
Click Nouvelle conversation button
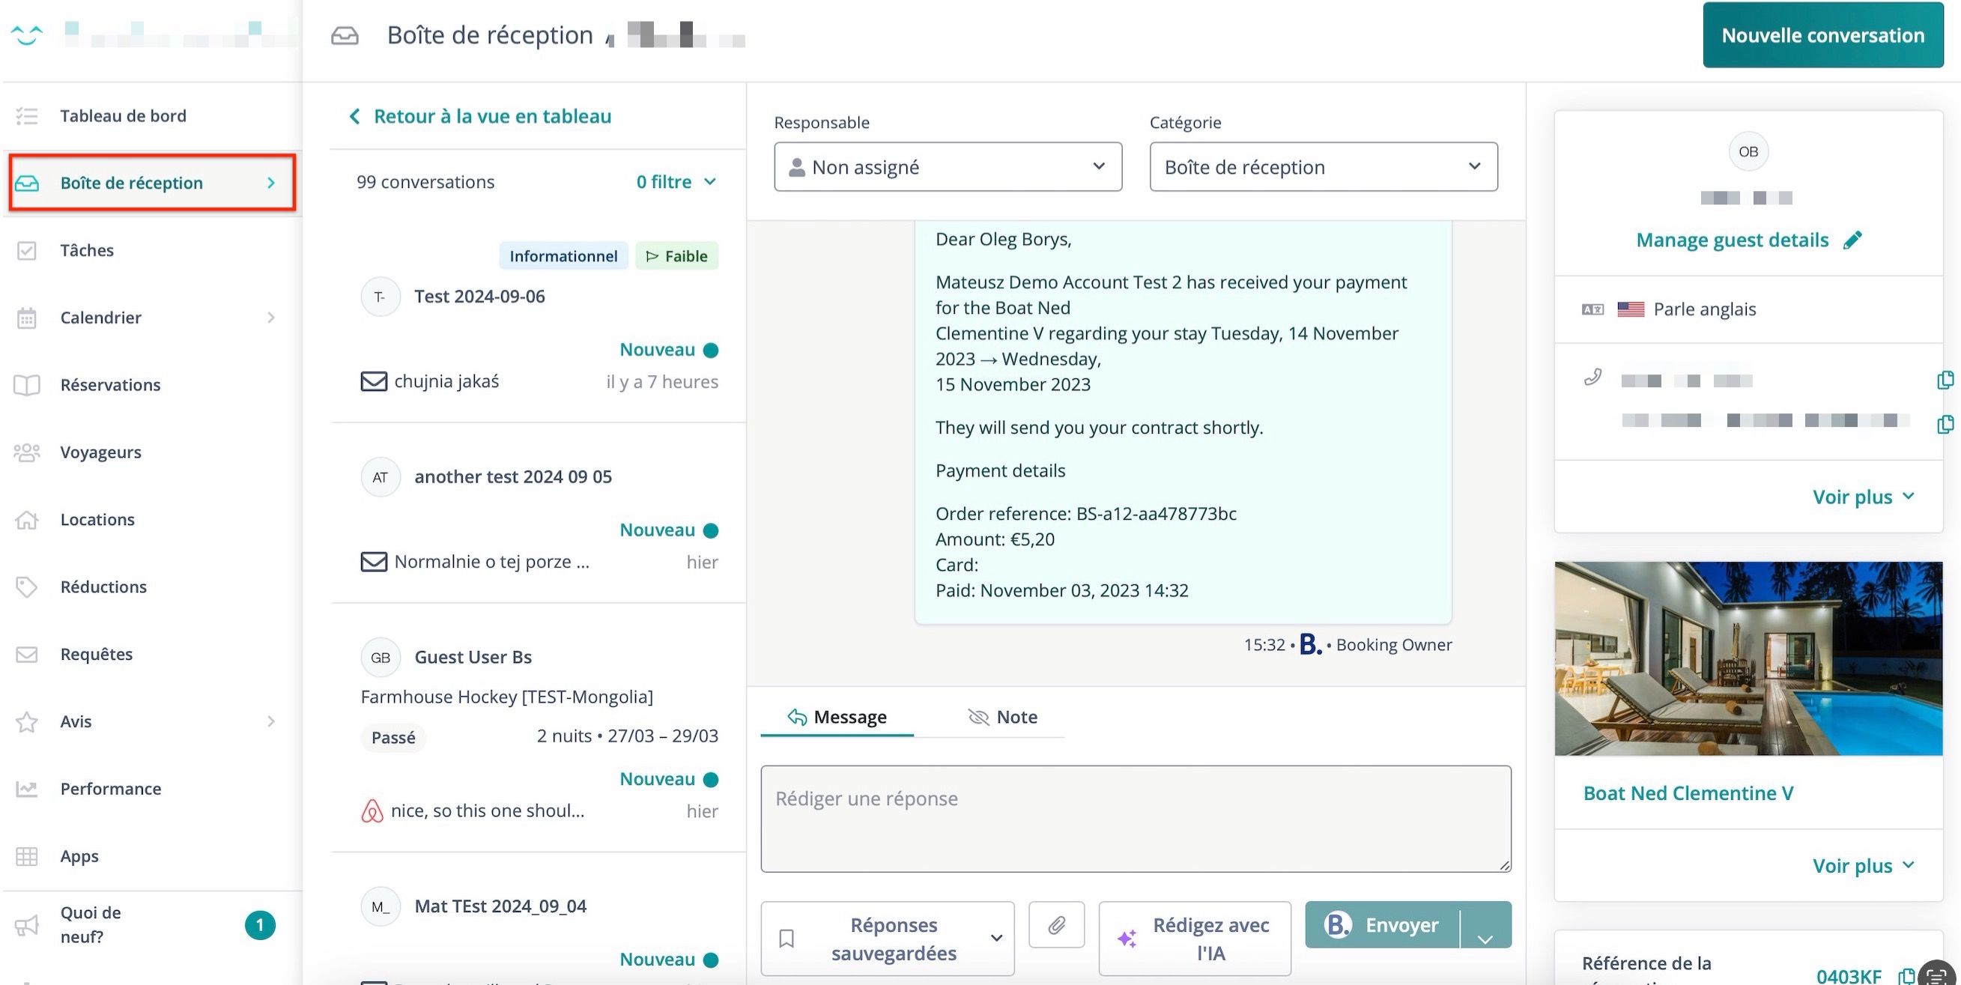coord(1822,35)
